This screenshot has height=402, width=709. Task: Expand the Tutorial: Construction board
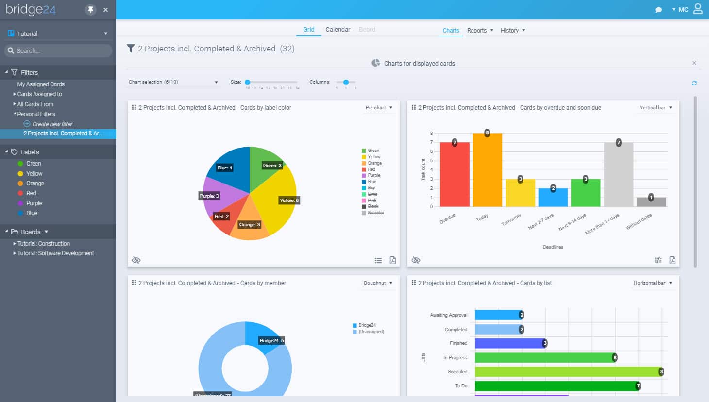coord(44,244)
